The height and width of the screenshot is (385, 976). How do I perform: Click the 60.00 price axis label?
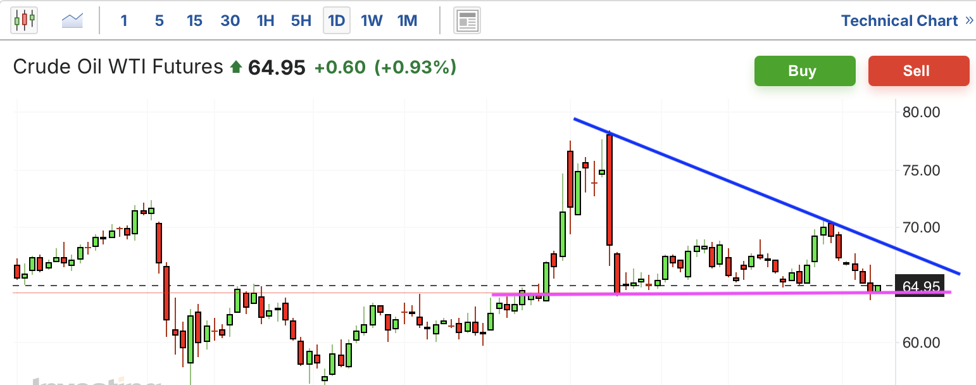(922, 343)
